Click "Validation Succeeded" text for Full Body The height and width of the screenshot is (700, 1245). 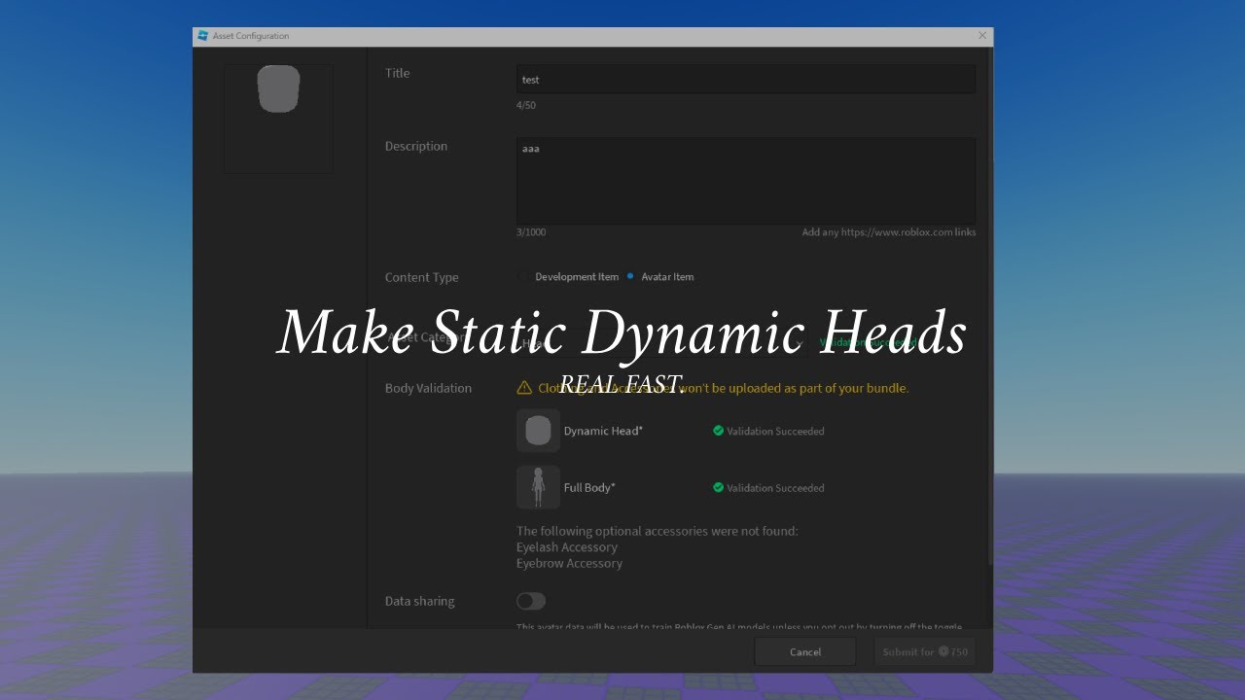click(775, 488)
